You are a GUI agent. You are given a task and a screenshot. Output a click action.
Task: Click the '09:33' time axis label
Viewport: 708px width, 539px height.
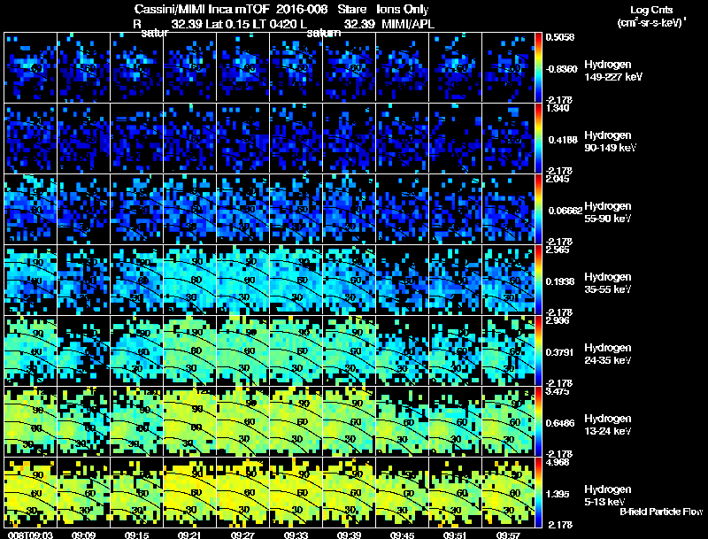point(296,535)
